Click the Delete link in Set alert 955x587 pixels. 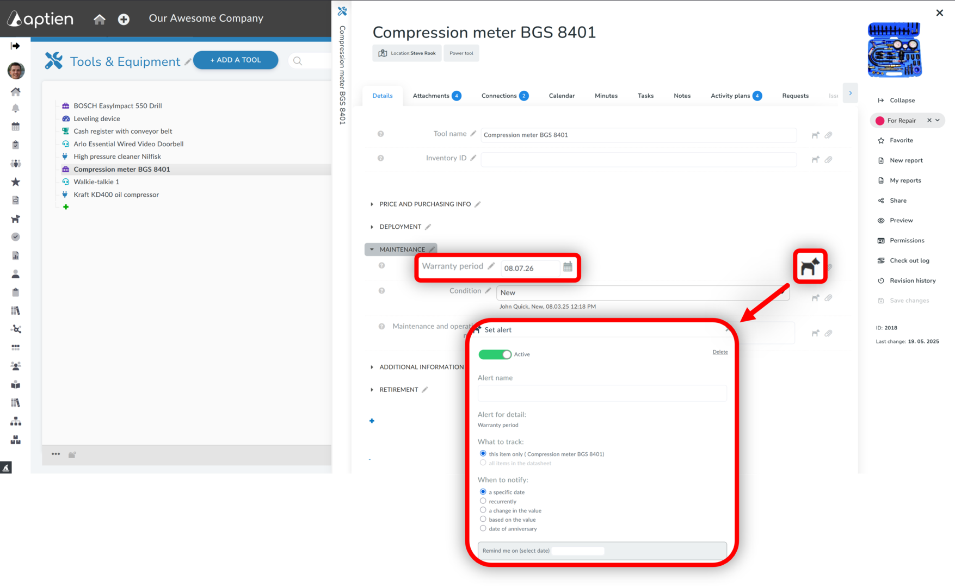coord(719,352)
